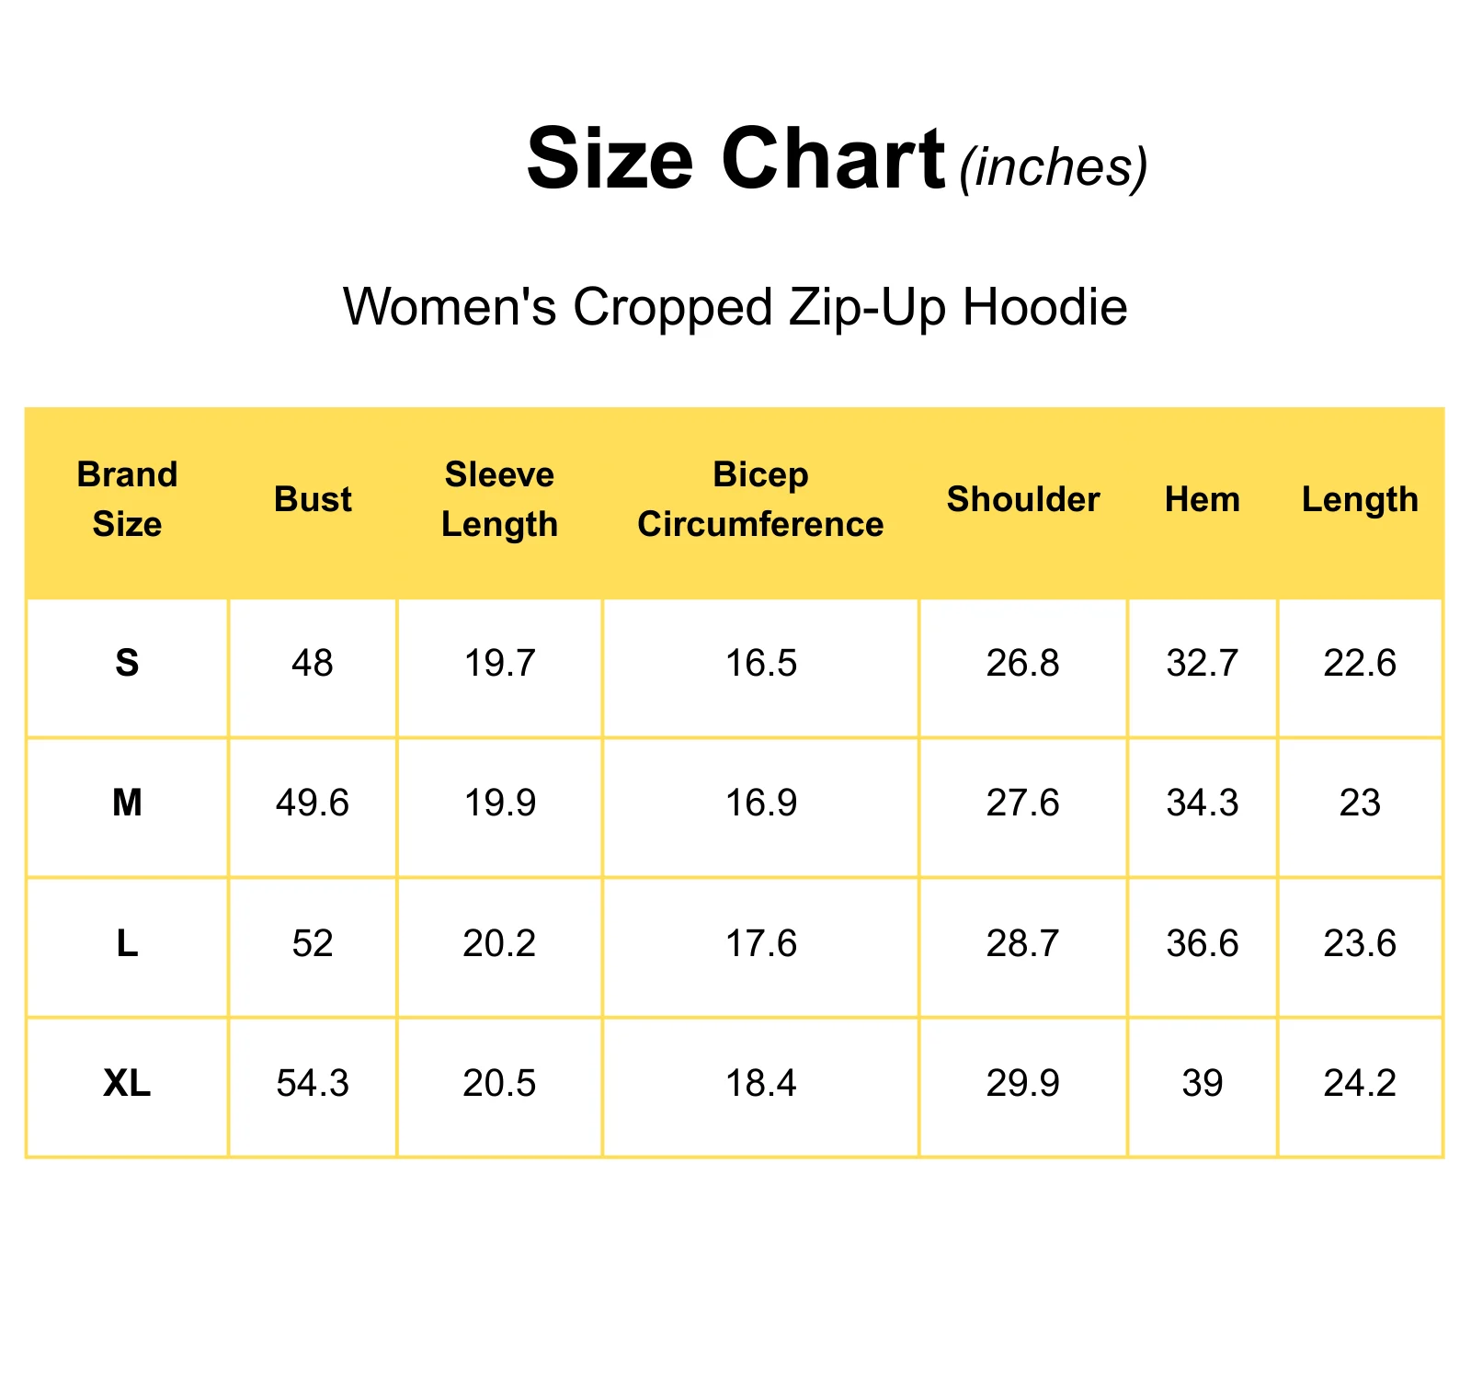Screen dimensions: 1471x1379
Task: Click the Women's Cropped Zip-Up Hoodie subtitle
Action: click(735, 307)
